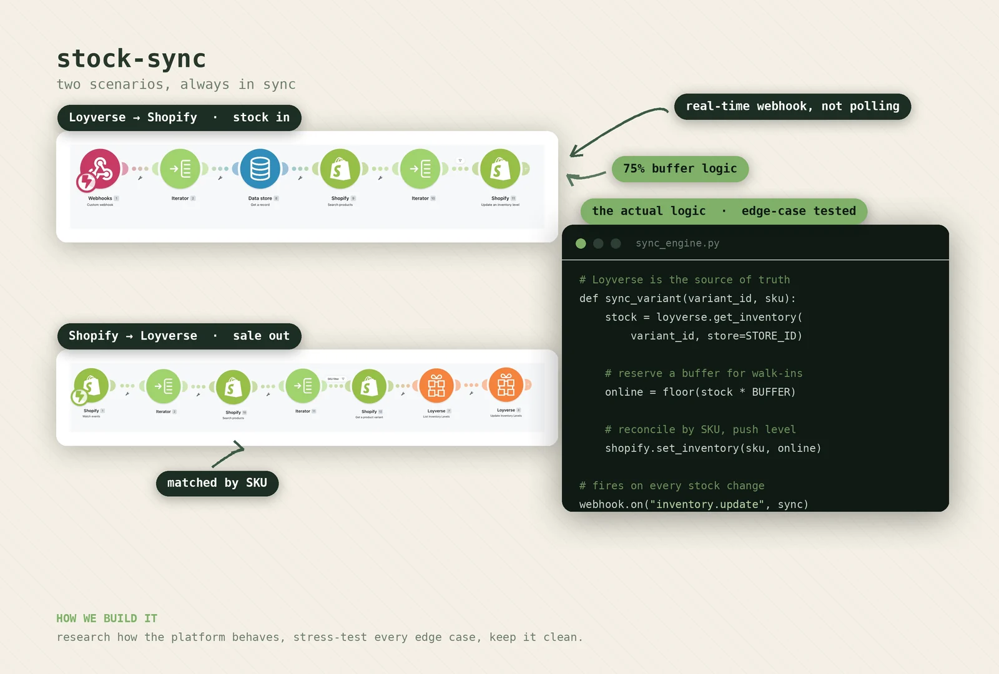
Task: Click the Loyverse → Shopify stock in label
Action: (179, 117)
